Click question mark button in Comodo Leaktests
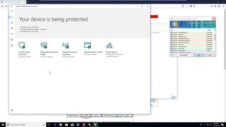The image size is (226, 127). [x=172, y=55]
